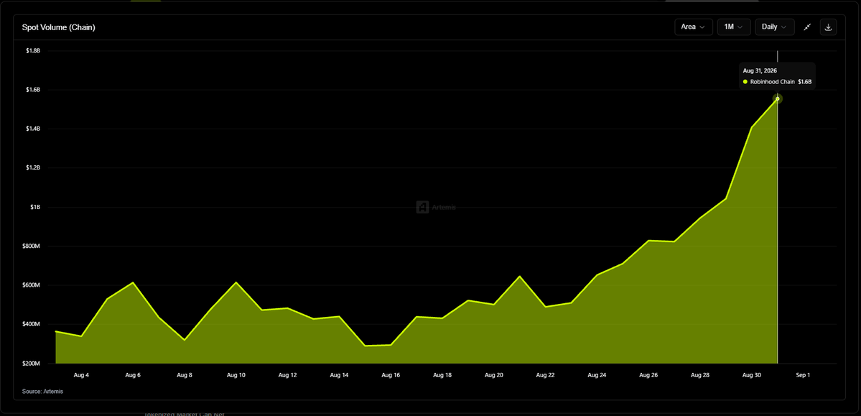
Task: Click Robinhood Chain in the tooltip
Action: tap(772, 82)
